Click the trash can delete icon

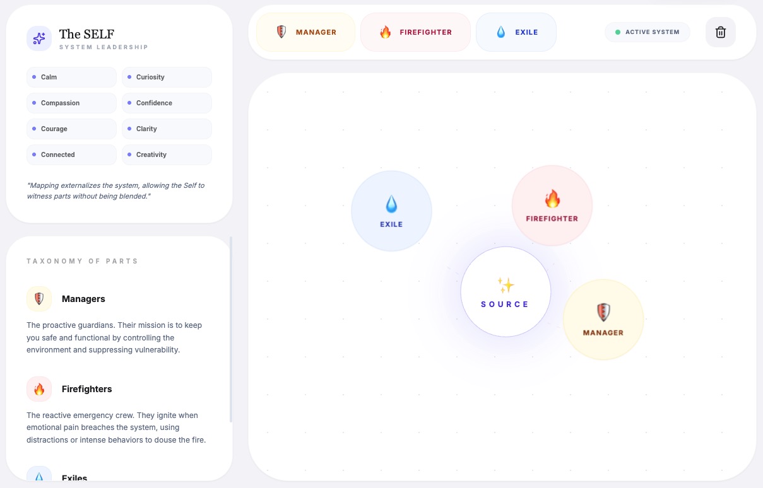(x=720, y=32)
